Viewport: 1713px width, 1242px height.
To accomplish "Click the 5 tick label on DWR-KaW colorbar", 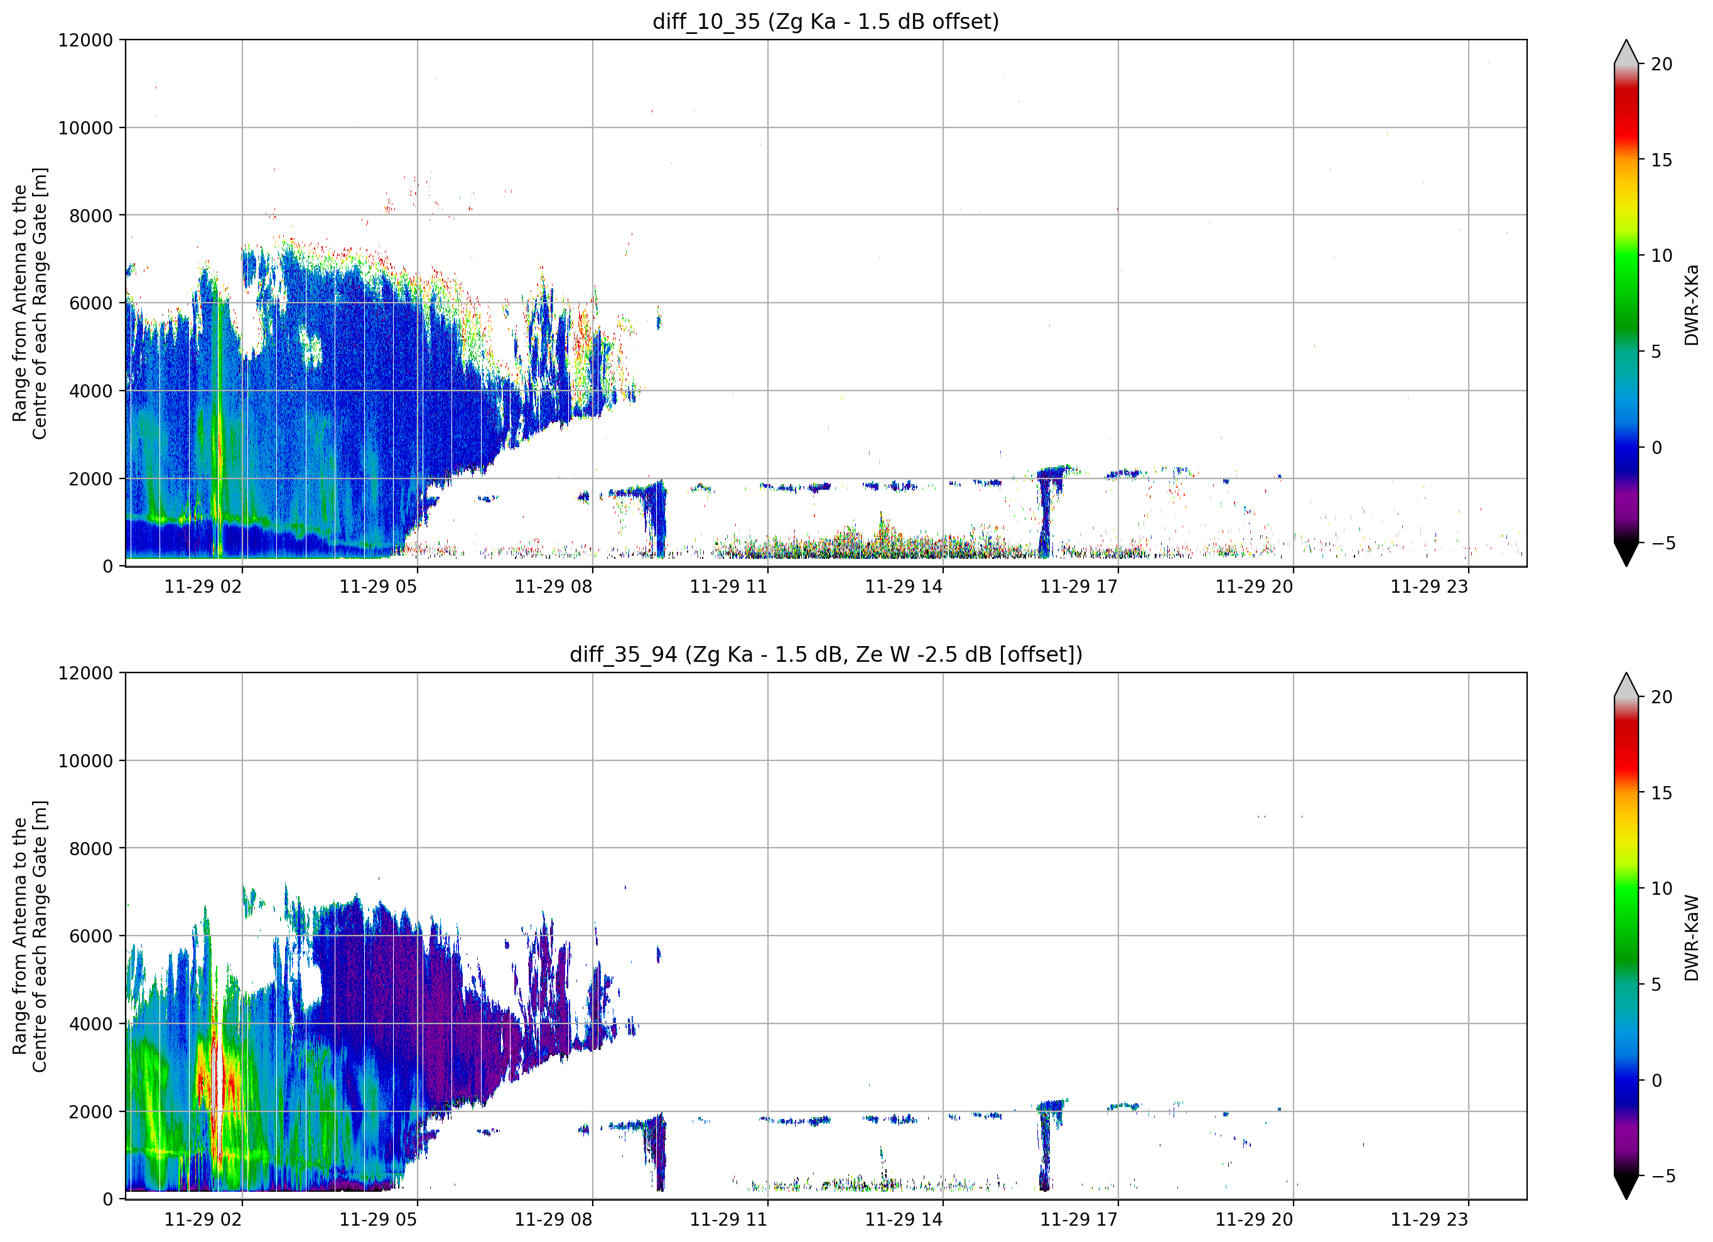I will (1656, 985).
